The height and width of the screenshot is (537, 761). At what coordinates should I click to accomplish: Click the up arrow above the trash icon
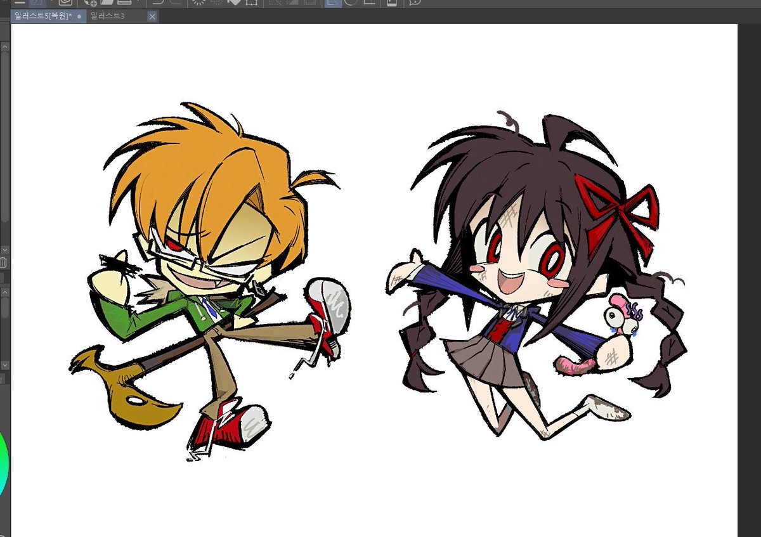click(4, 48)
